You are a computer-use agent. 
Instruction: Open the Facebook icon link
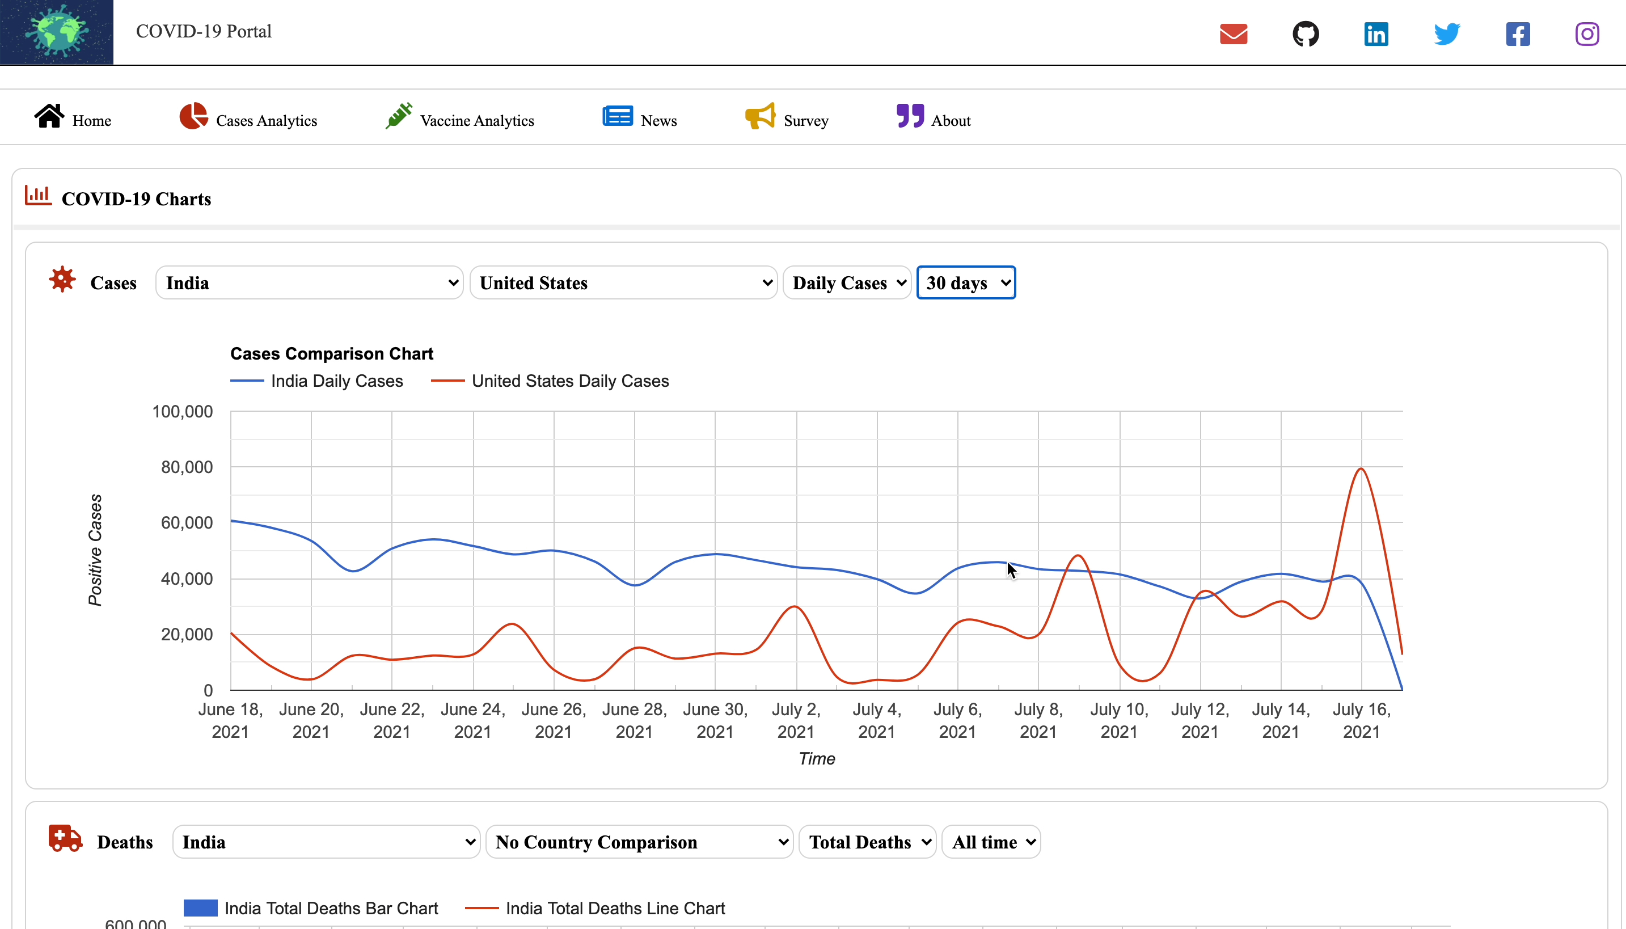tap(1518, 34)
